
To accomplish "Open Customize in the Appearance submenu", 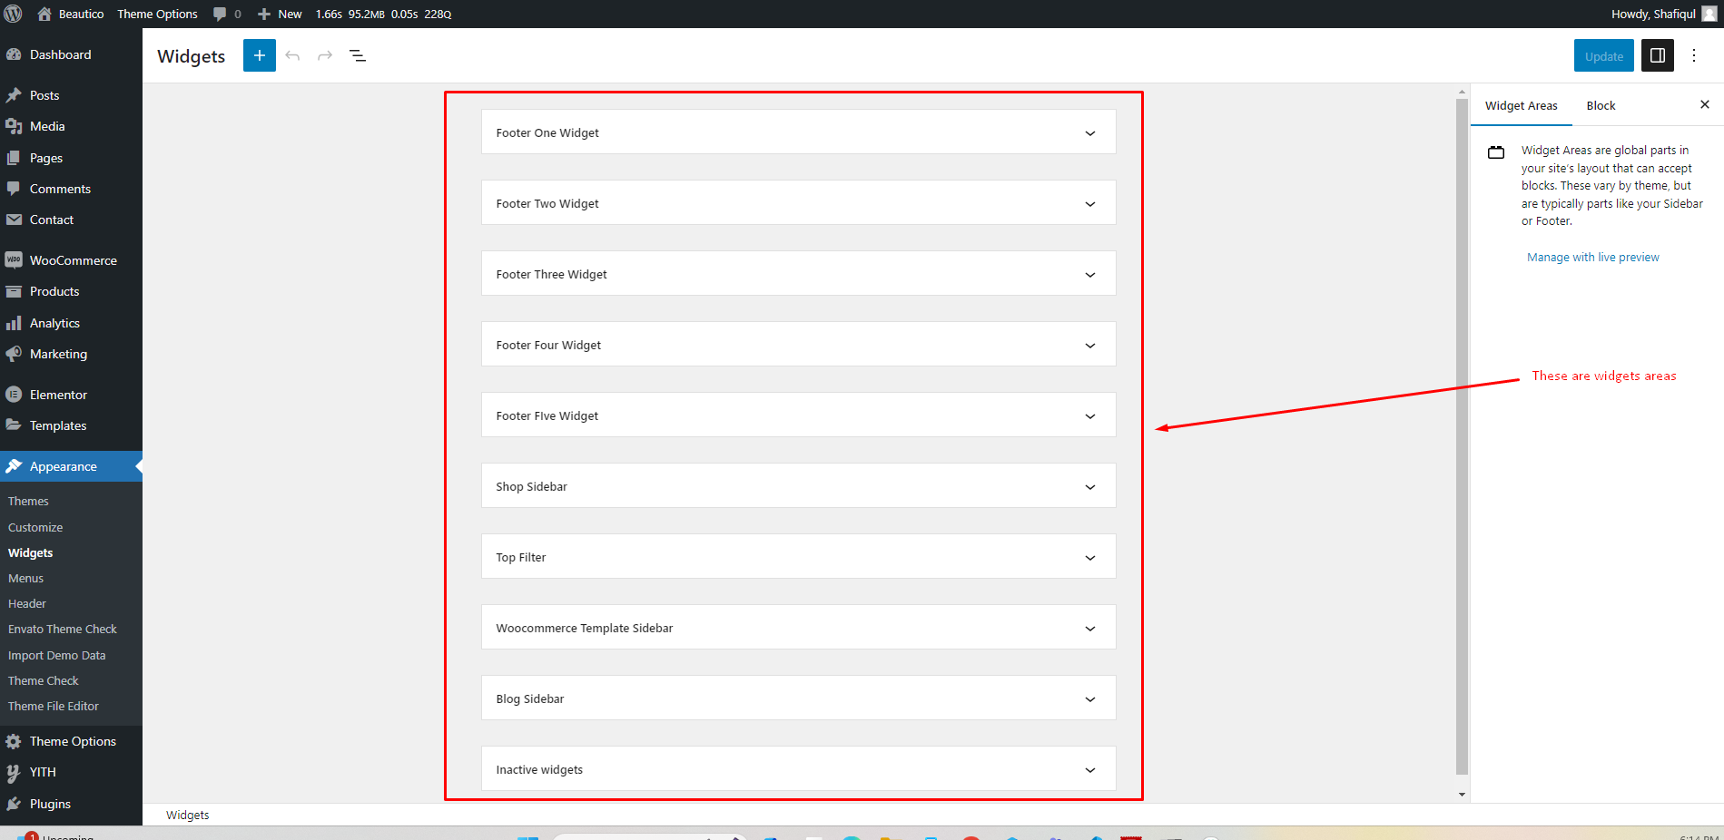I will (x=35, y=527).
